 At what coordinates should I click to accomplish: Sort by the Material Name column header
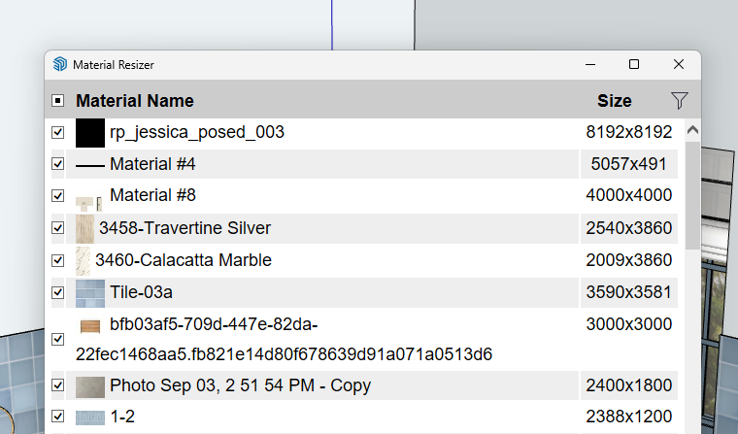[135, 101]
